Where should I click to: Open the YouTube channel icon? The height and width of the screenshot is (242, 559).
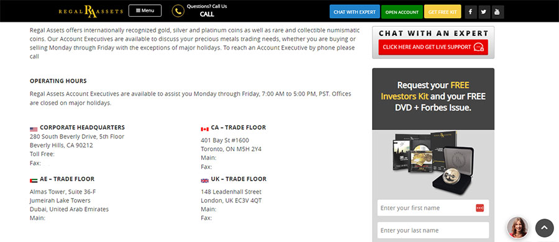click(498, 12)
